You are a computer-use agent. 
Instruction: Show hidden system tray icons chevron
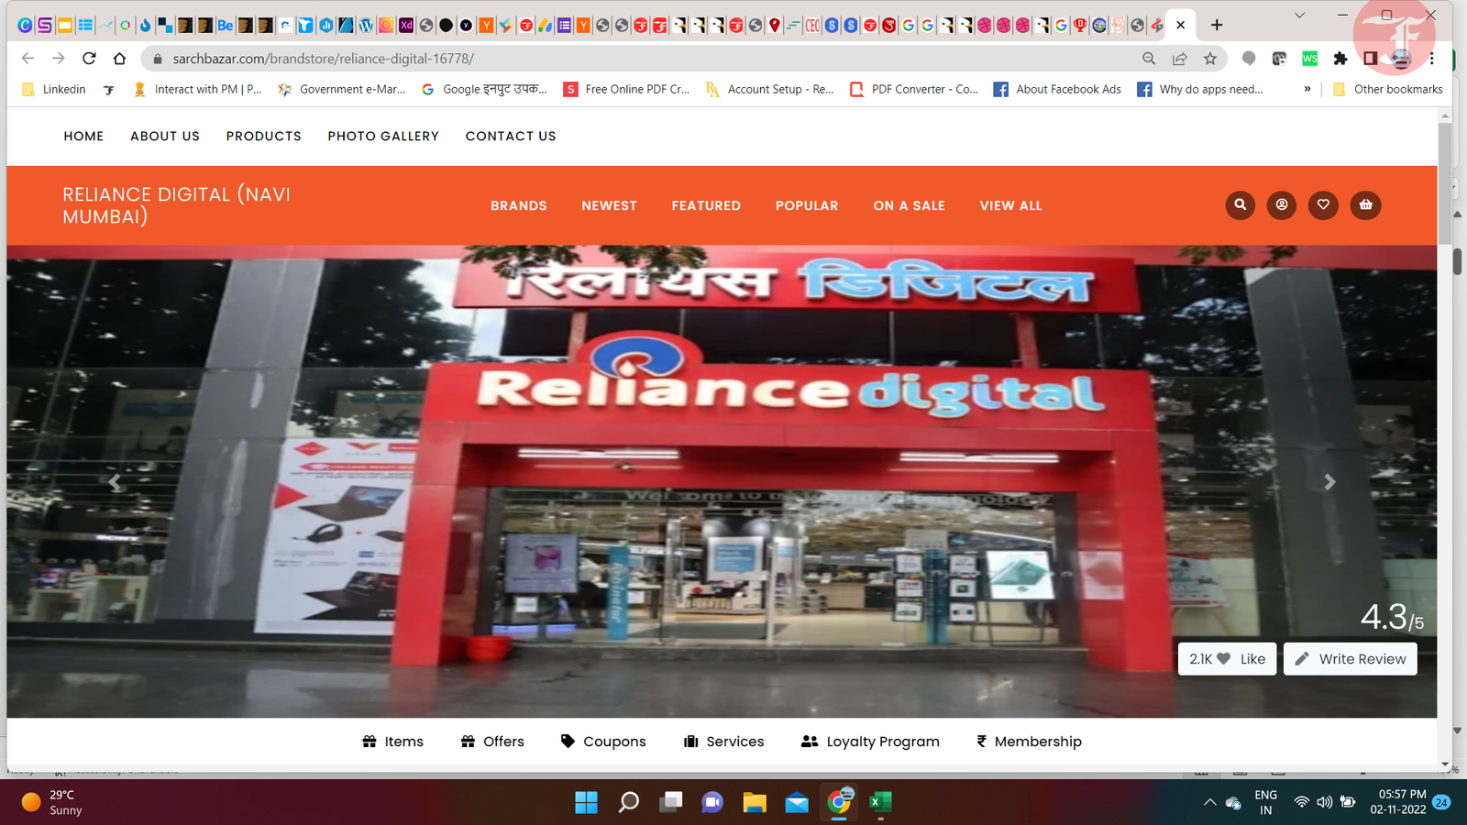(1210, 803)
